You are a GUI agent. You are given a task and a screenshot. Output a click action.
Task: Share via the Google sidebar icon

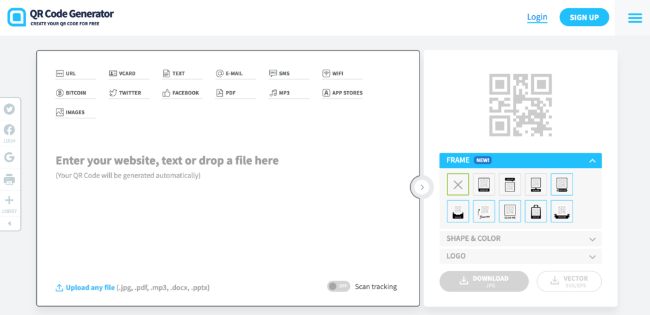coord(9,157)
